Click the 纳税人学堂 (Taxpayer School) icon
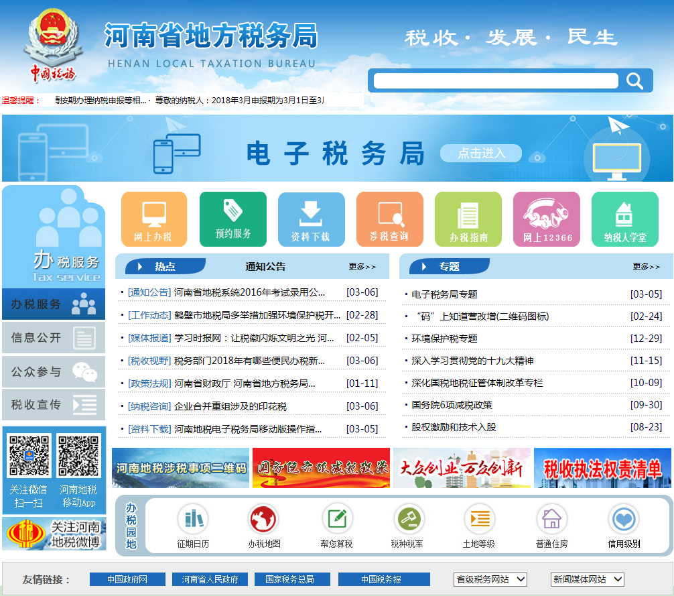This screenshot has height=596, width=674. click(x=624, y=219)
